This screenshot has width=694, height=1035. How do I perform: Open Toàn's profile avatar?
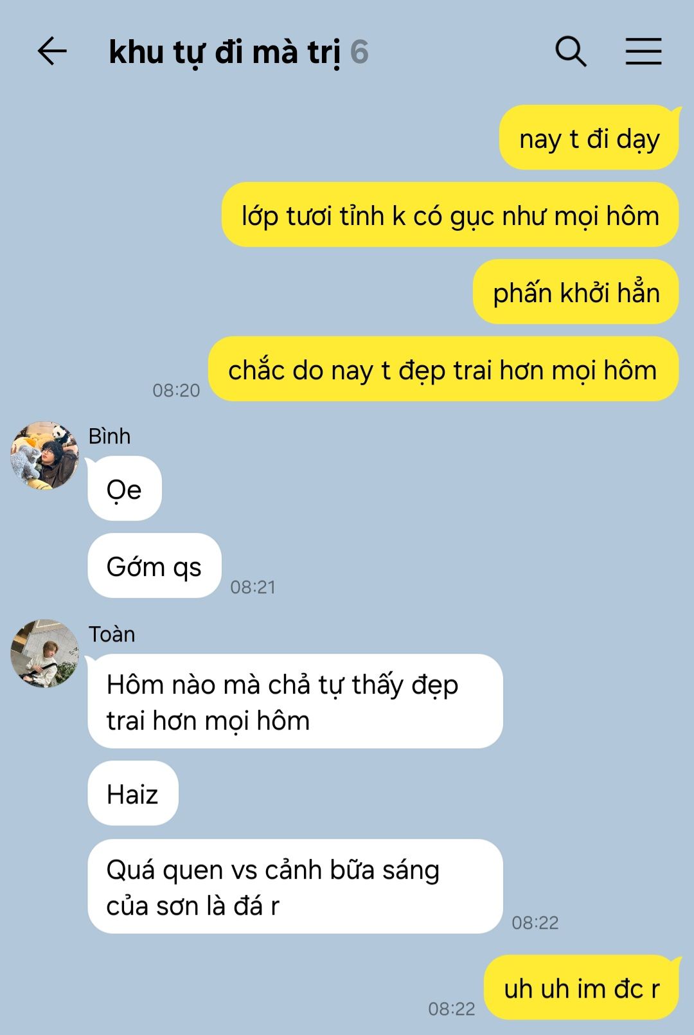tap(44, 654)
